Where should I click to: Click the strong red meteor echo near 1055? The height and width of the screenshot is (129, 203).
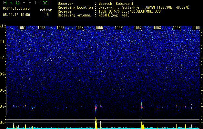point(96,107)
